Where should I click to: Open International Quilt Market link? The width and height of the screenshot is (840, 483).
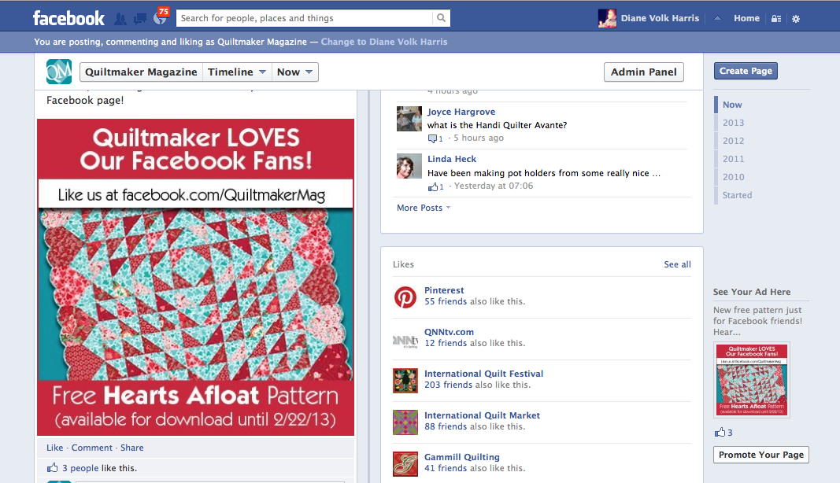(x=482, y=415)
